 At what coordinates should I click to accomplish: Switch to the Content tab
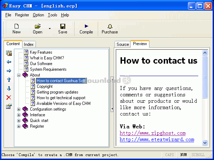[13, 44]
